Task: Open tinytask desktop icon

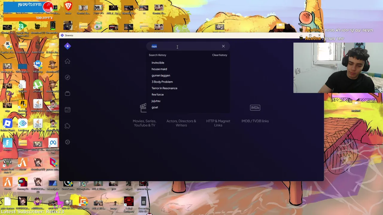Action: (22, 86)
